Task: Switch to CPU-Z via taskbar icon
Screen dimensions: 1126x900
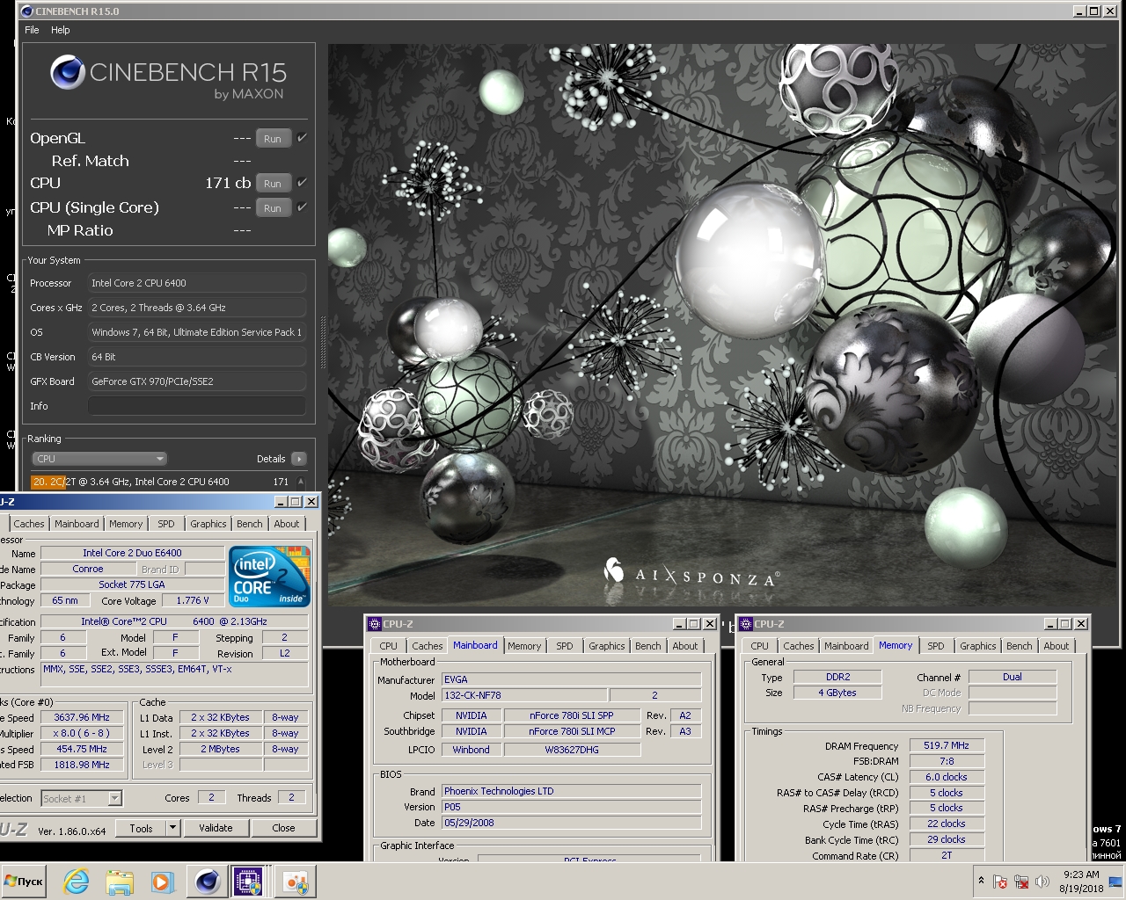Action: coord(249,881)
